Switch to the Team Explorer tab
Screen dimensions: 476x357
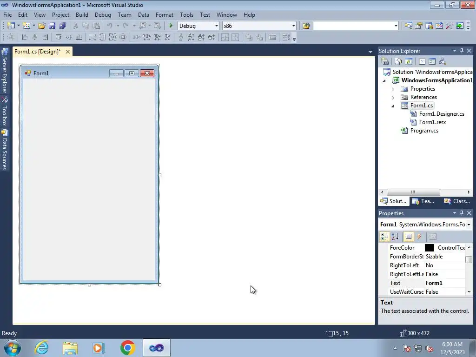423,201
